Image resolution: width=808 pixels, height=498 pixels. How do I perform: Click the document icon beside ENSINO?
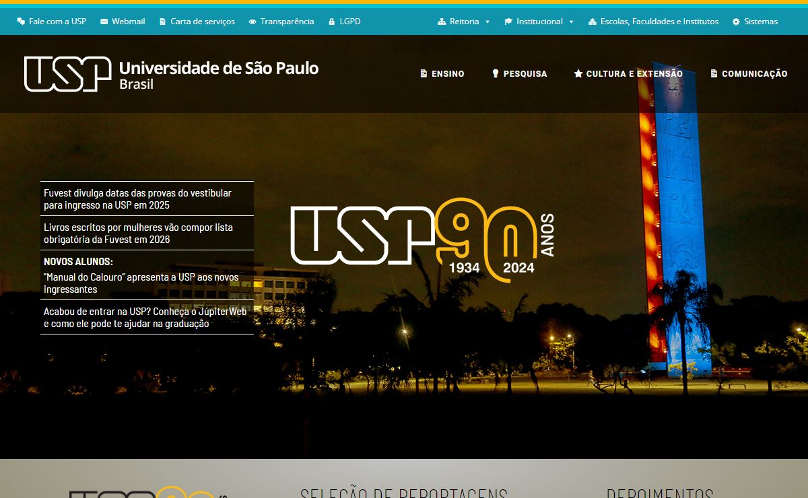424,73
